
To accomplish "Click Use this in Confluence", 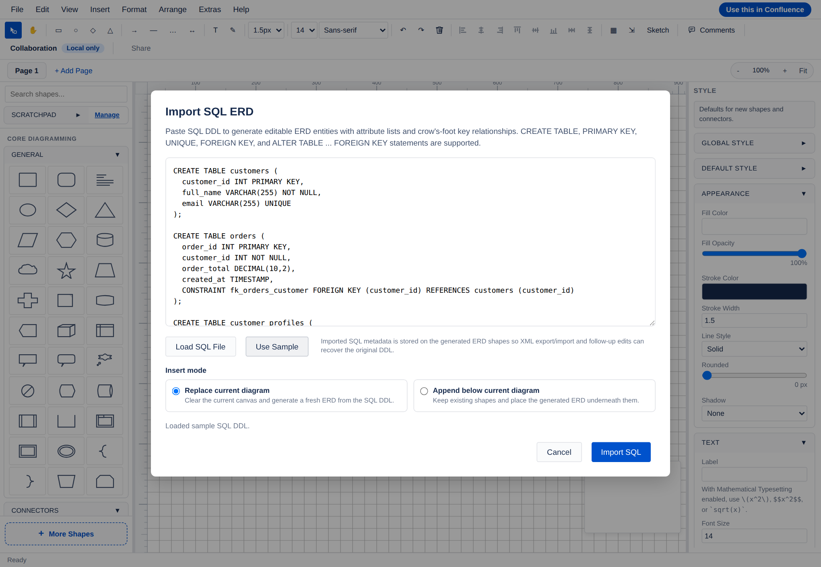I will point(765,10).
